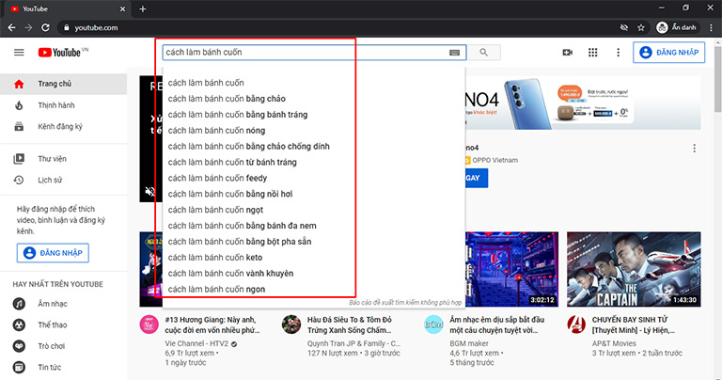Open video titled 'CHUYẾN BAY SINH TỬ'

pos(634,325)
